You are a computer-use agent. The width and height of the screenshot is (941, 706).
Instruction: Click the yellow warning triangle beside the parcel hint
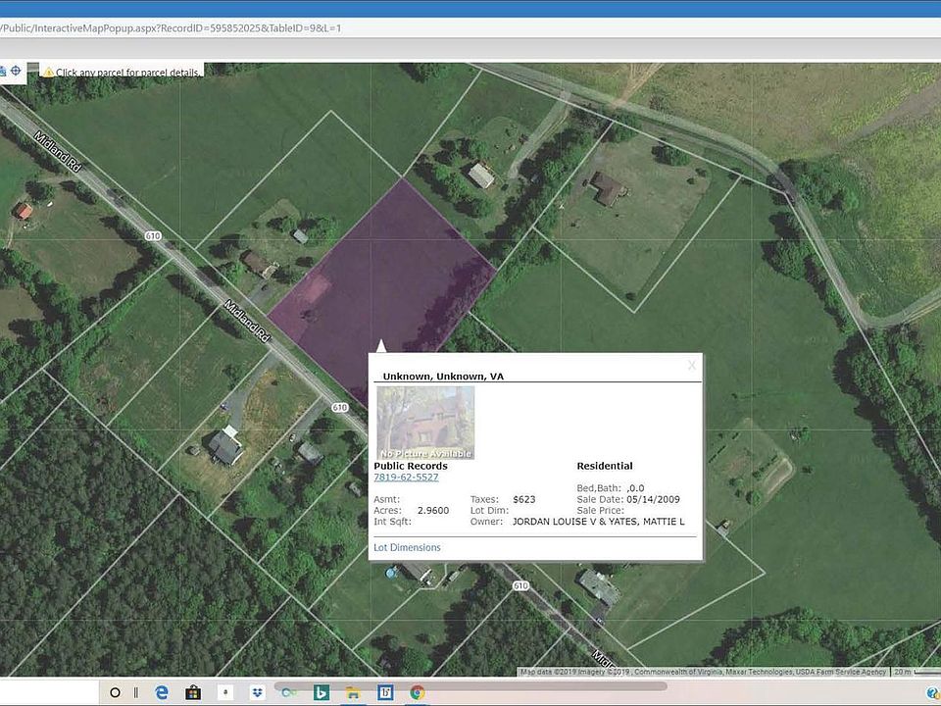pos(48,72)
